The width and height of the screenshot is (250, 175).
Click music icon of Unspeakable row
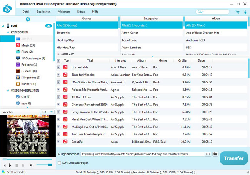[65, 67]
